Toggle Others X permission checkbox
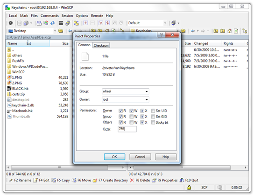The image size is (254, 196). tap(142, 122)
